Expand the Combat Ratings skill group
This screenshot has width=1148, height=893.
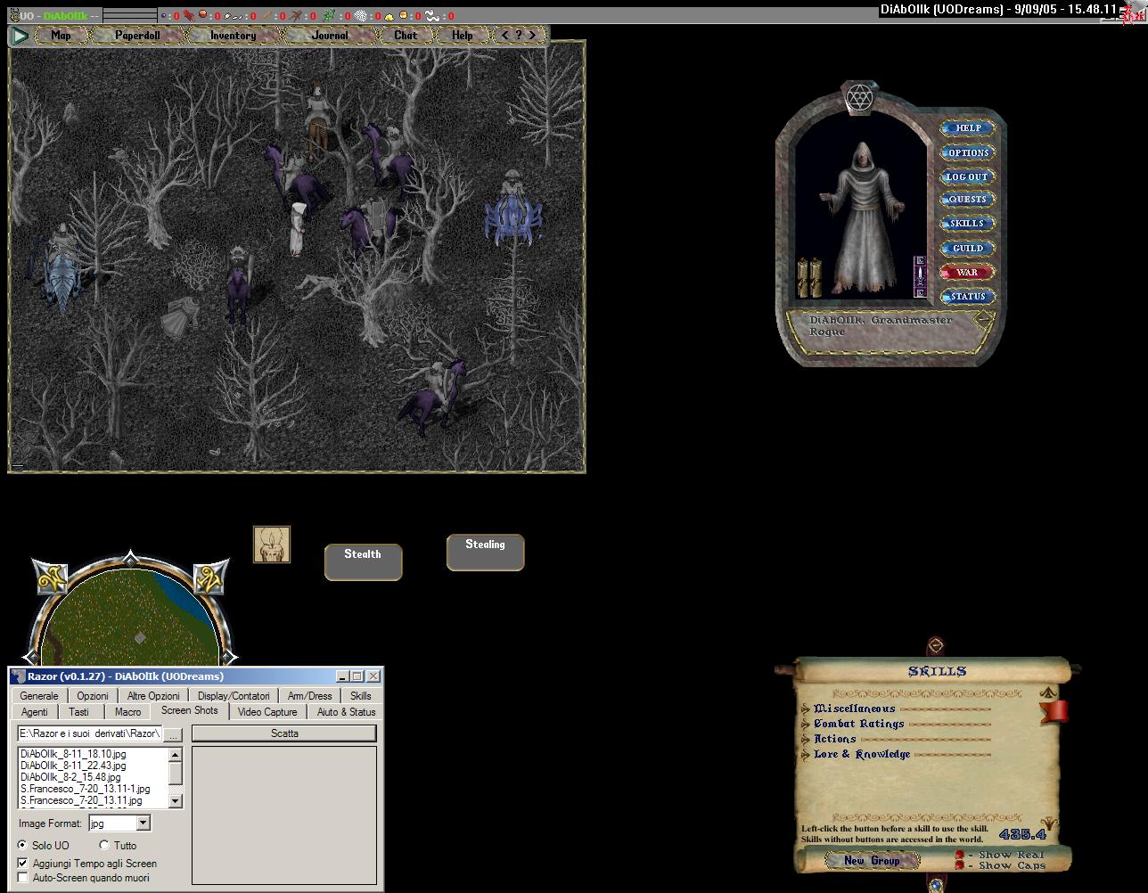point(807,725)
